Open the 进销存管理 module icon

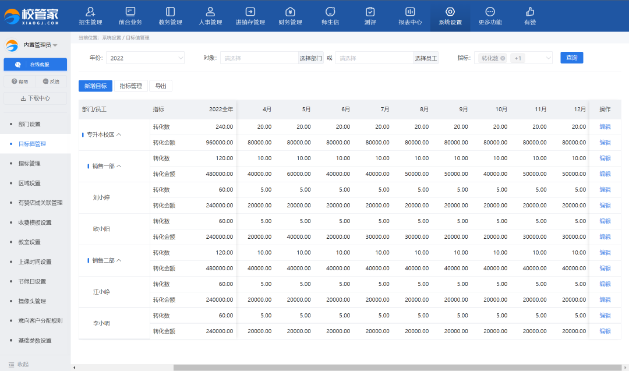(250, 12)
